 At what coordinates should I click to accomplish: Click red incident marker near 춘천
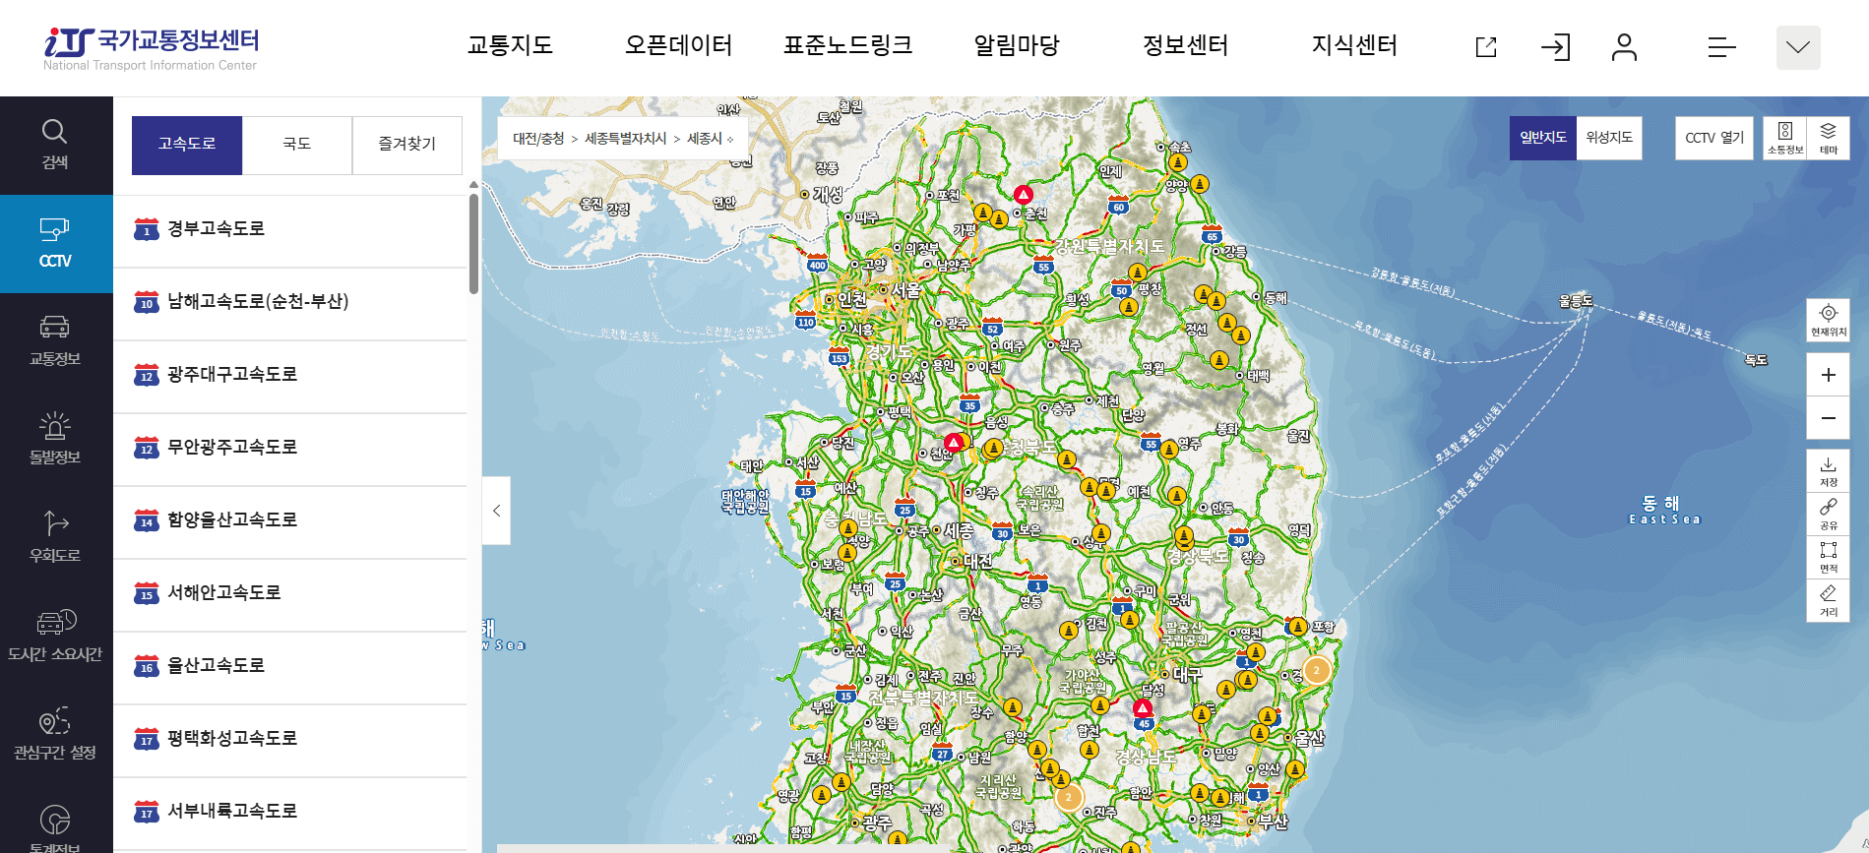[1024, 194]
